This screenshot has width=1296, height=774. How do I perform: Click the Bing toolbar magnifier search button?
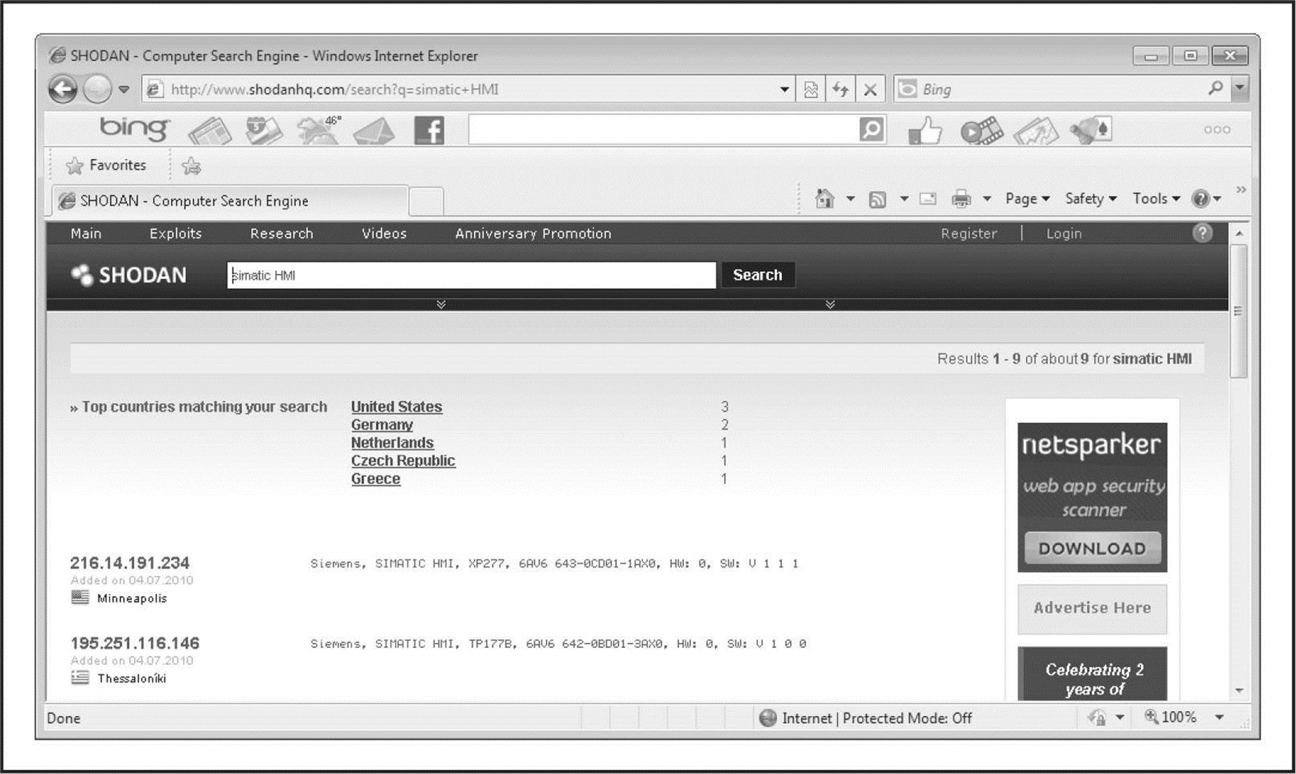(x=872, y=130)
